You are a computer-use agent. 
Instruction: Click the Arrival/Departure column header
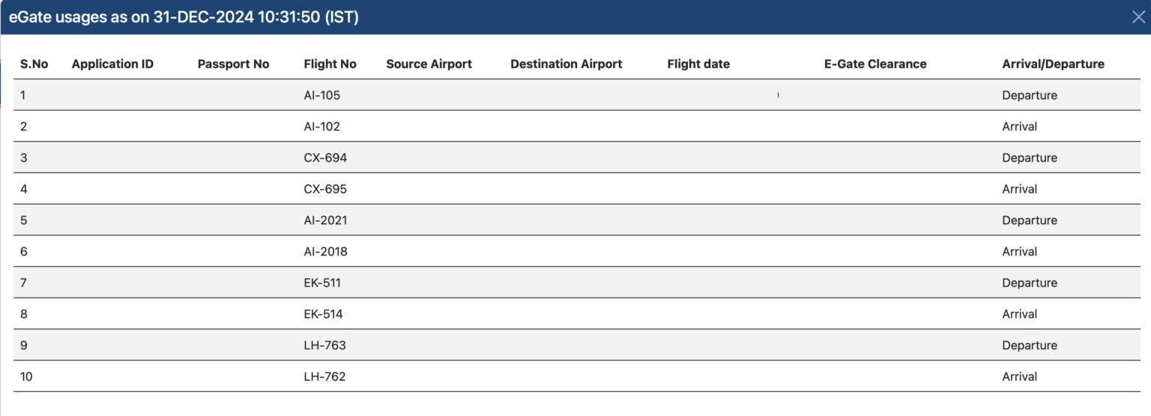click(x=1053, y=64)
